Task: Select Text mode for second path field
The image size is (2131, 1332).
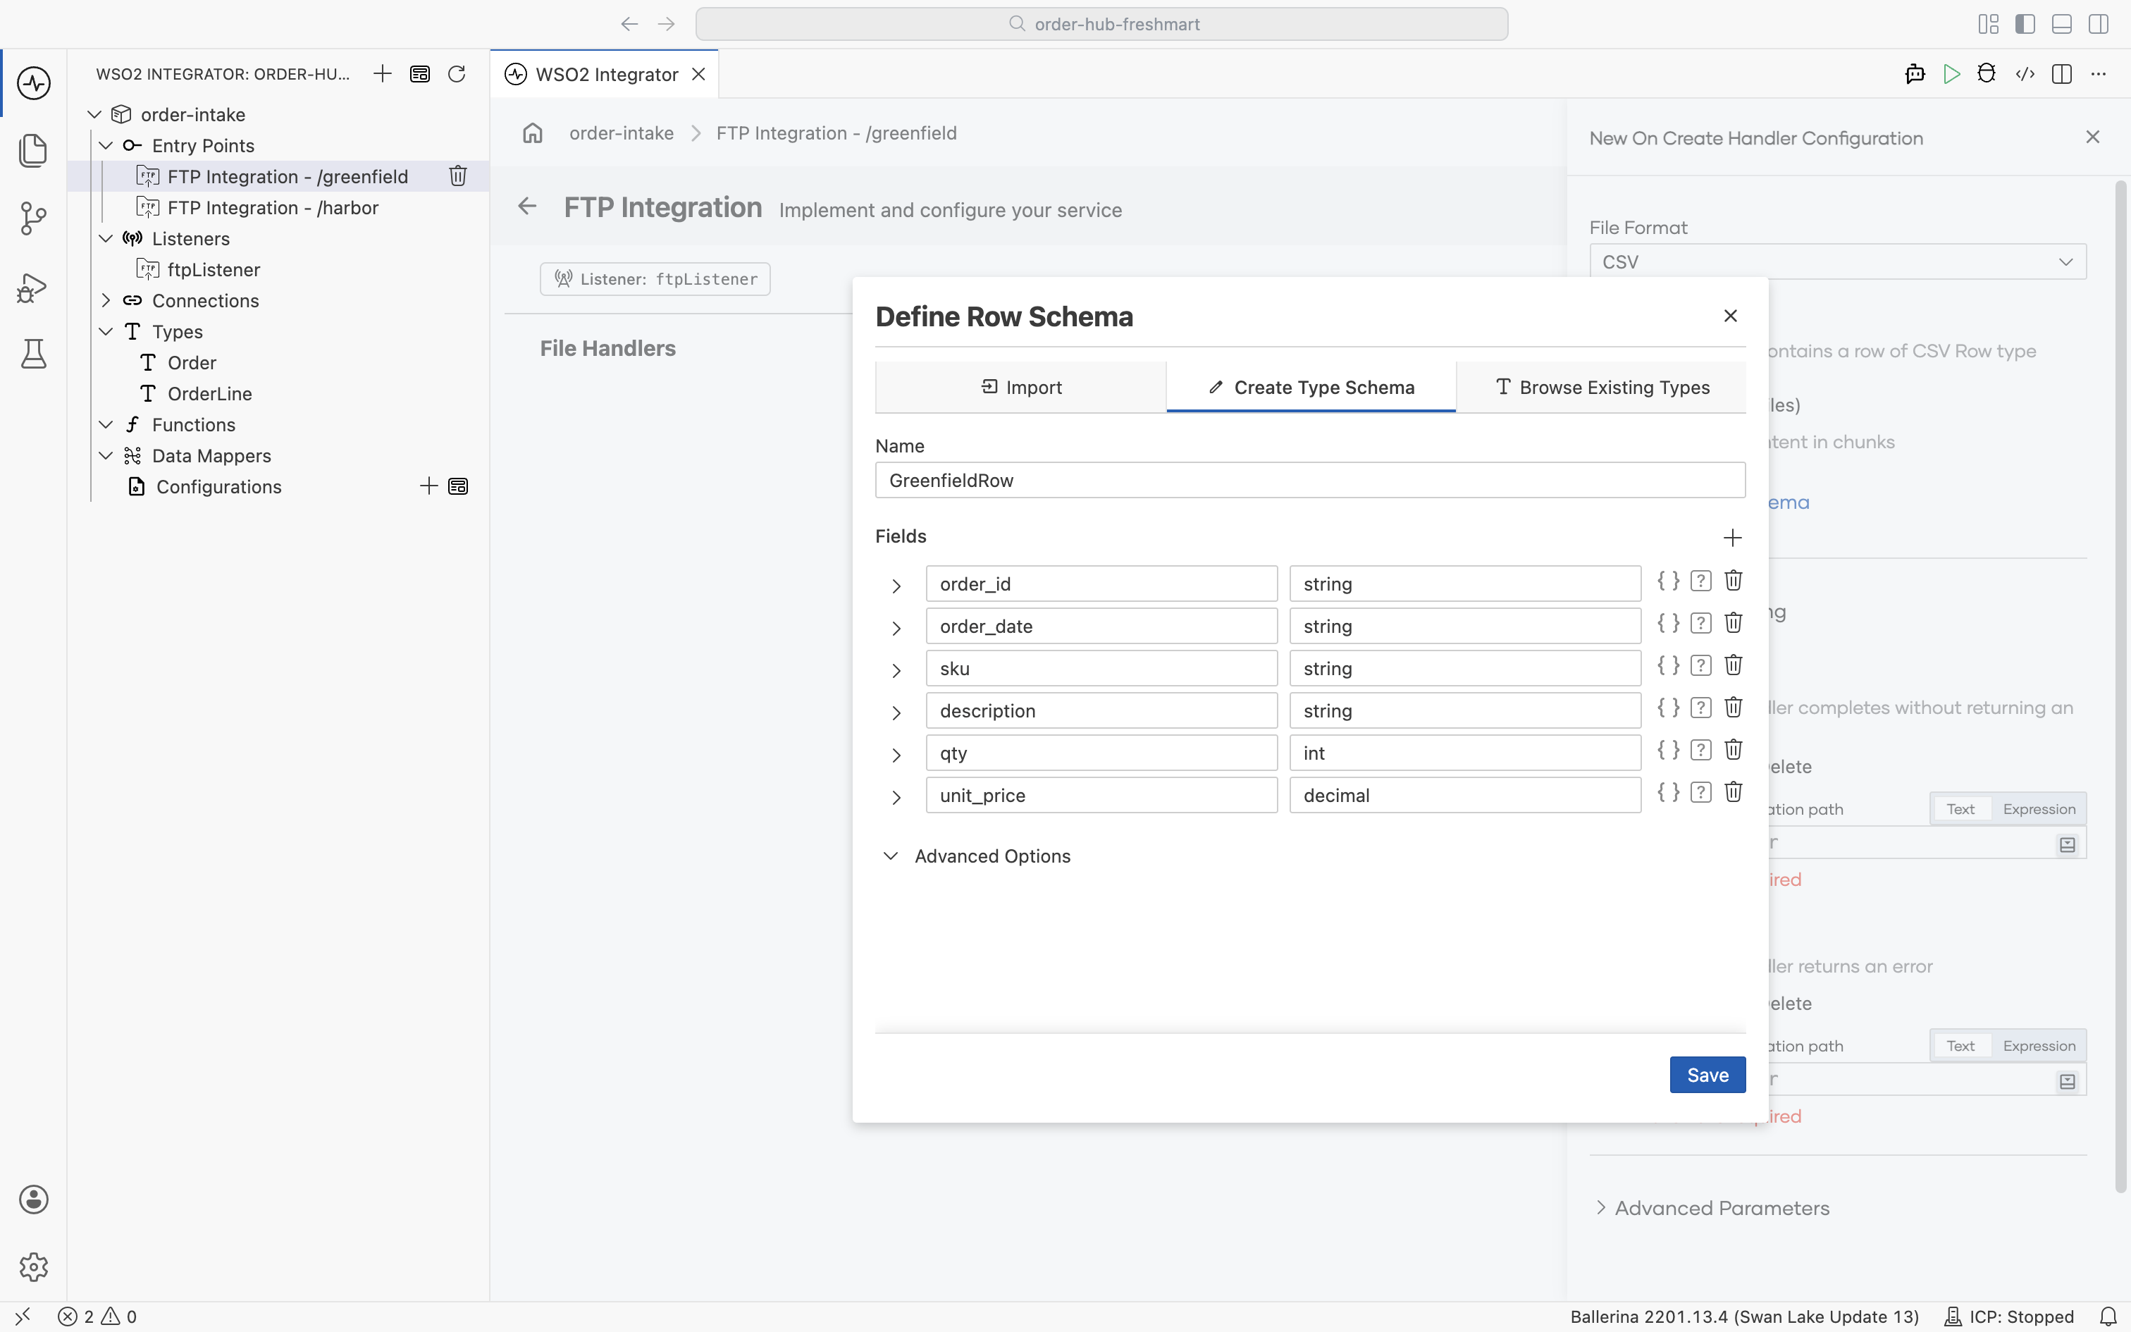Action: tap(1960, 1046)
